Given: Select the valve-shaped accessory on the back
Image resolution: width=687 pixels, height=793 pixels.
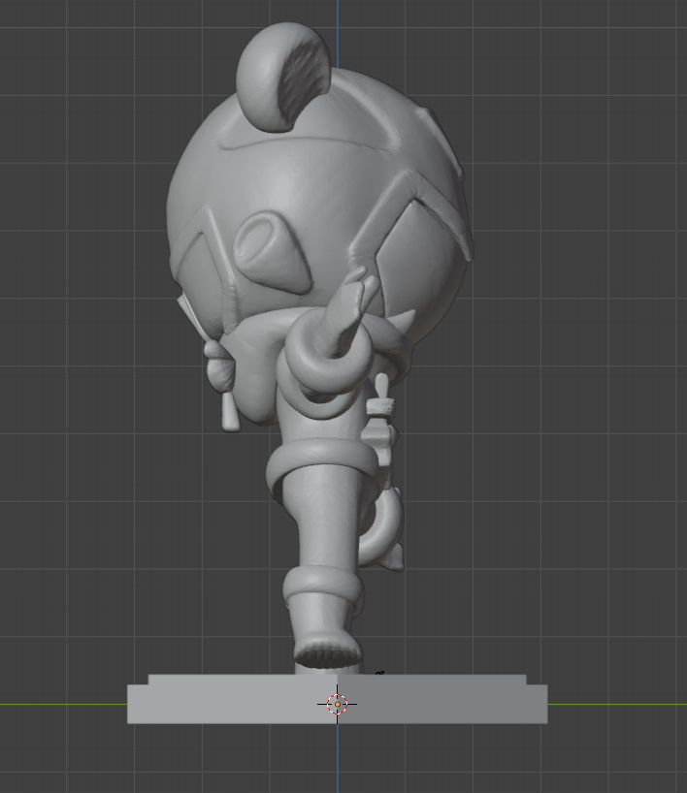Looking at the screenshot, I should 382,412.
